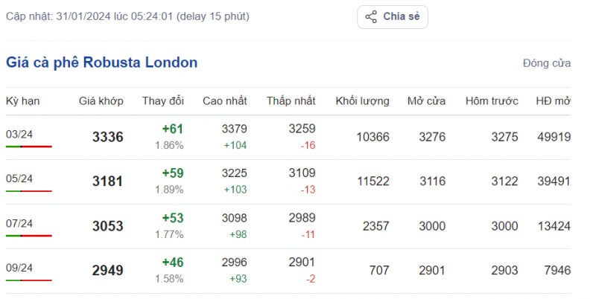Click the Thay đổi column header
The height and width of the screenshot is (299, 596).
[x=163, y=100]
